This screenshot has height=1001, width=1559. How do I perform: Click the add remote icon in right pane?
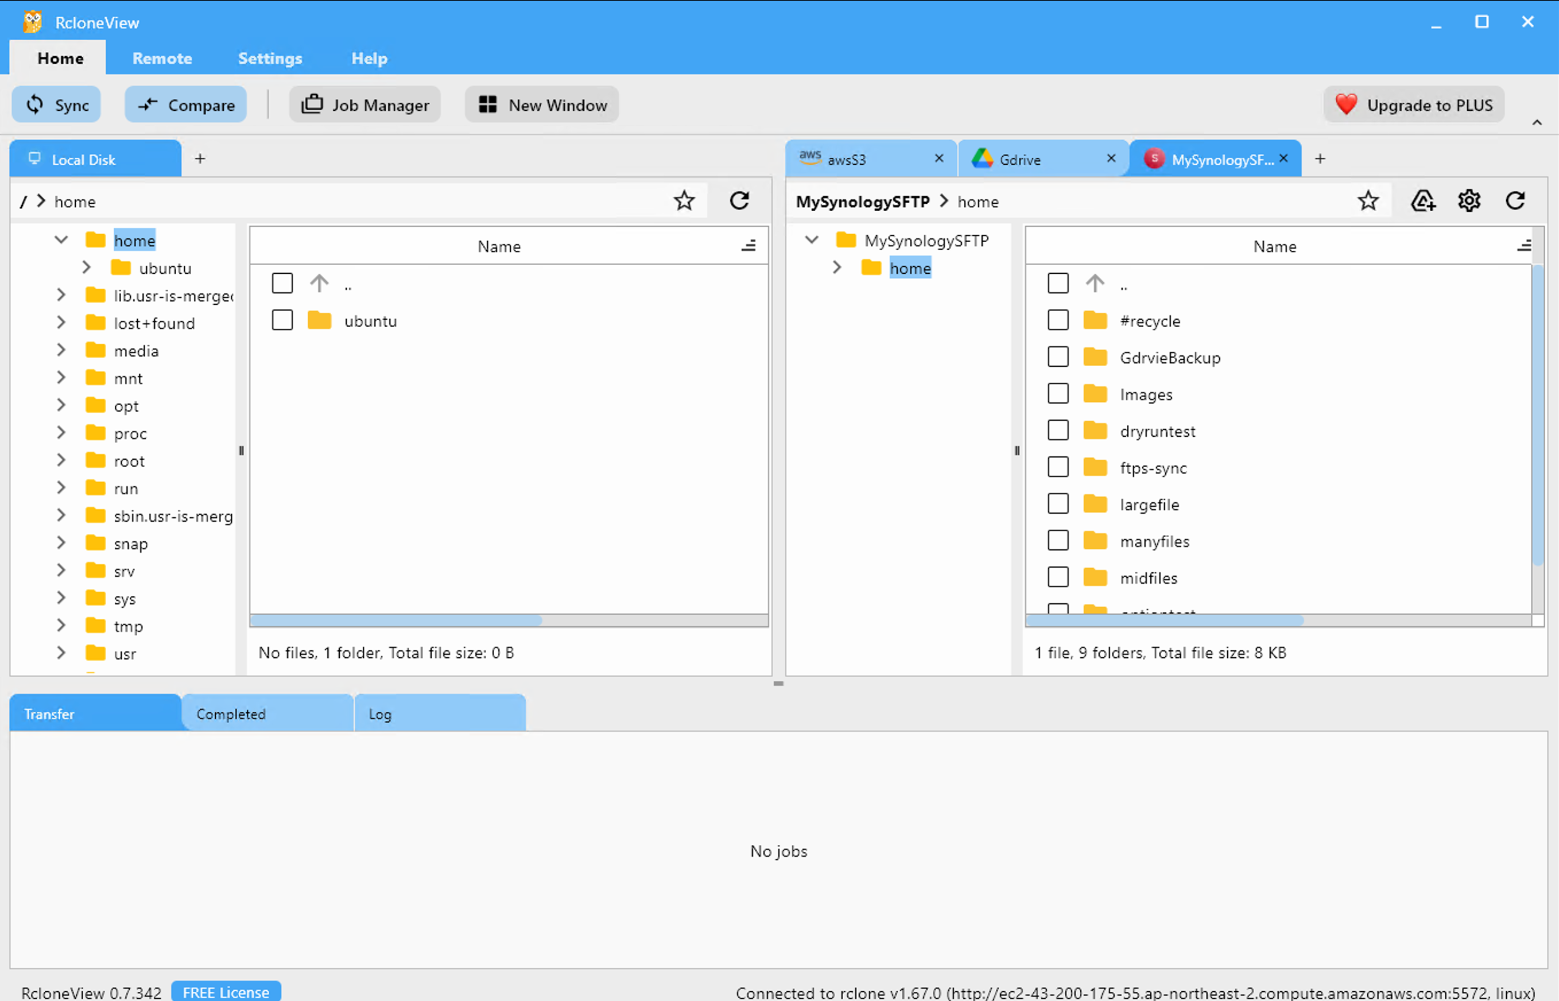(x=1423, y=200)
